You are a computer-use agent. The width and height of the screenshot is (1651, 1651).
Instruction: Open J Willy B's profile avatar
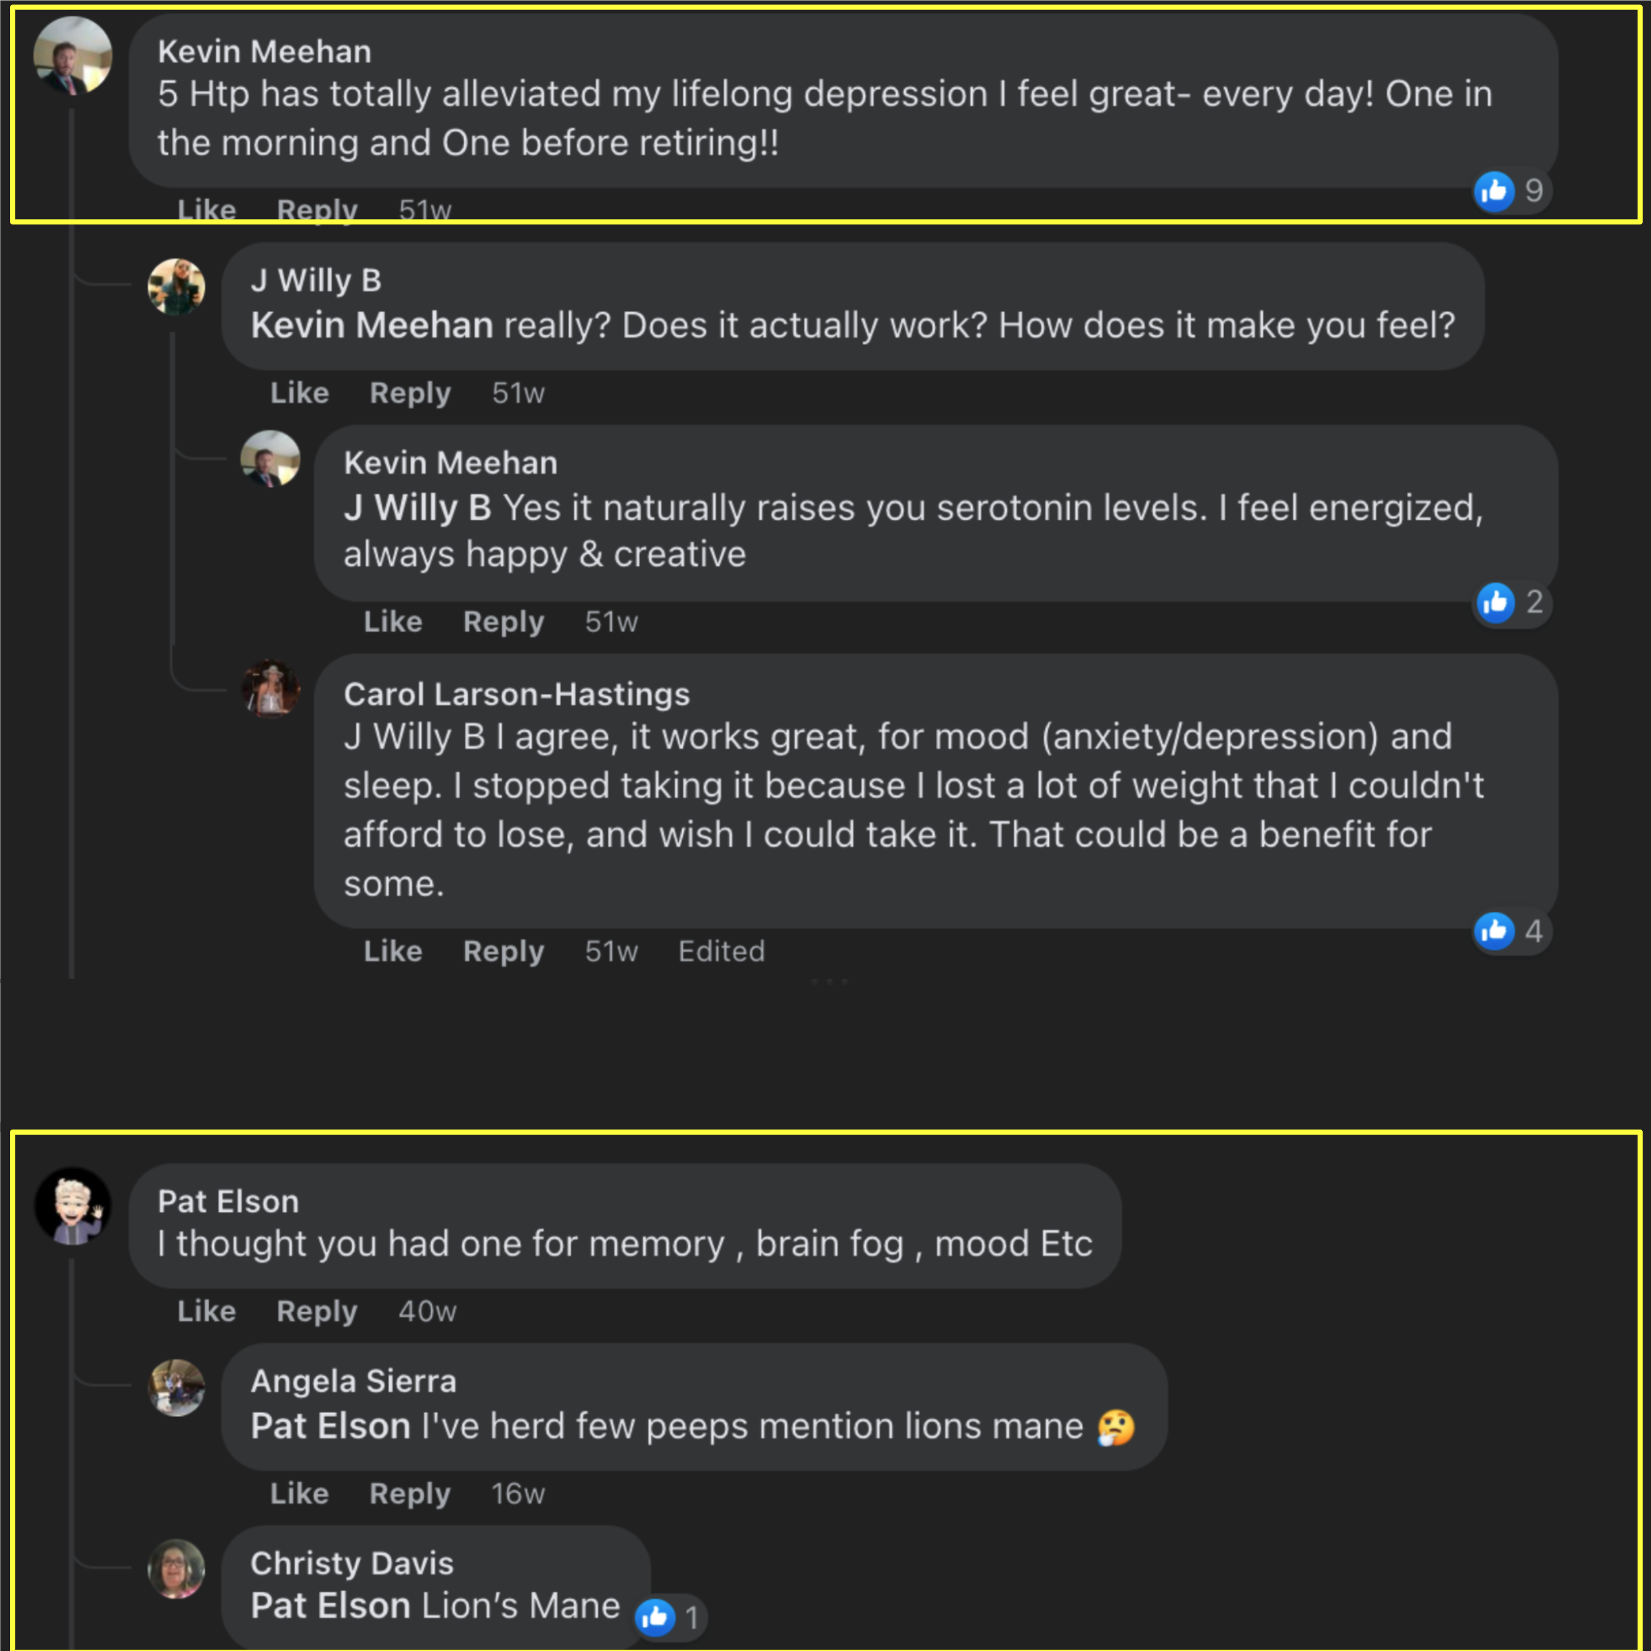176,286
